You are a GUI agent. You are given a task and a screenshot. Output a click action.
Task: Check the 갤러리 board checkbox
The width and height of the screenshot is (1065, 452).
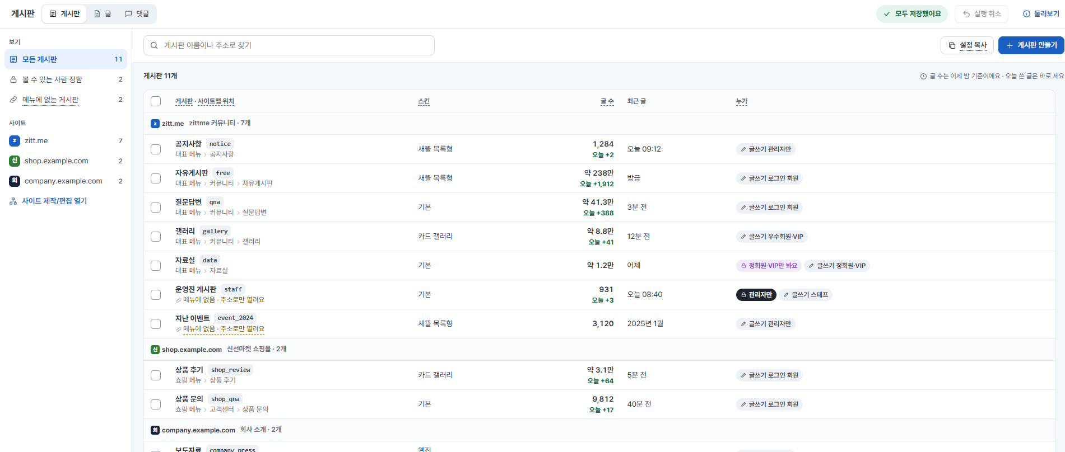point(156,237)
